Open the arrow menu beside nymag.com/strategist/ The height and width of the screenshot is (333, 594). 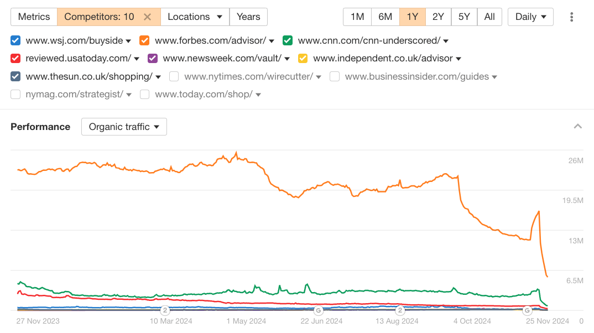pyautogui.click(x=129, y=95)
